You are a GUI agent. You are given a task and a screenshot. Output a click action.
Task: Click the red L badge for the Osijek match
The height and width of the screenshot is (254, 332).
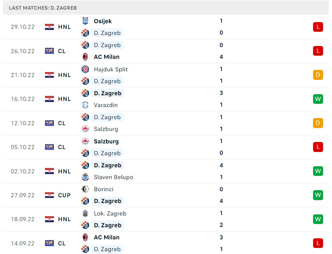(x=318, y=27)
